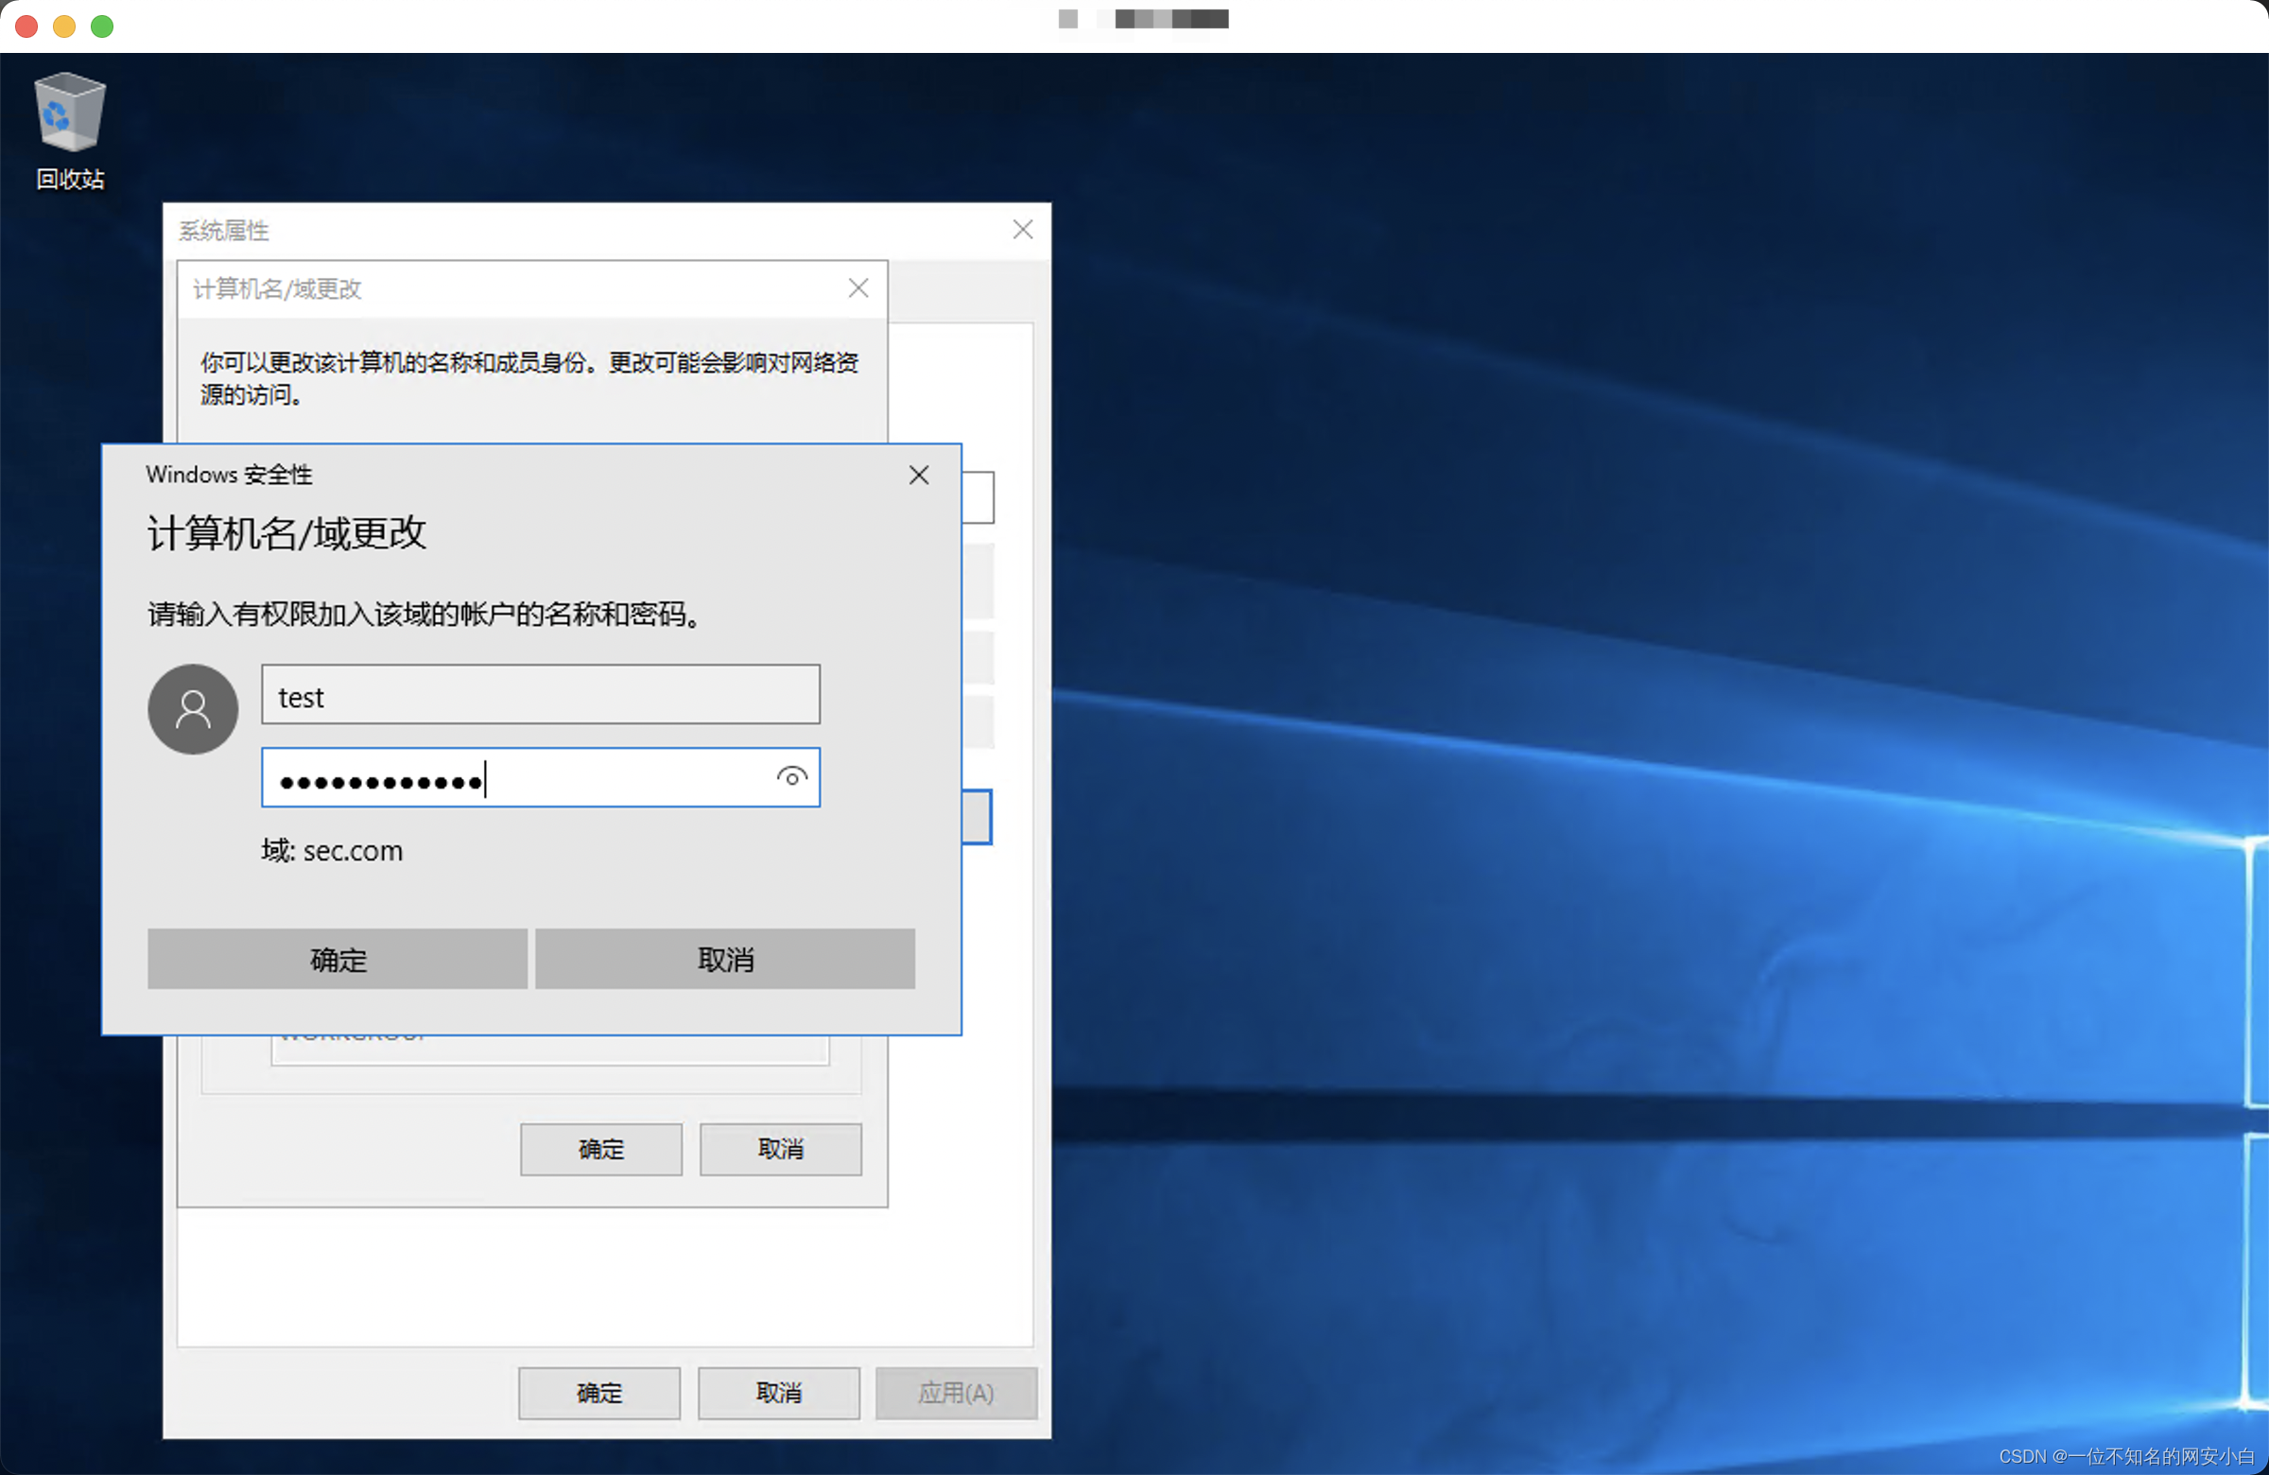The width and height of the screenshot is (2269, 1475).
Task: Click 取消 in 系统属性 window
Action: click(779, 1394)
